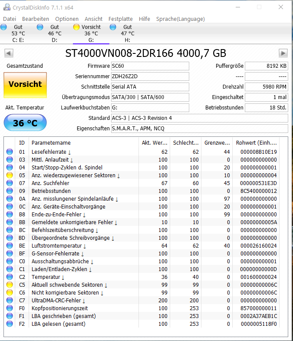Select the 46 °C temperature of drive D:

pyautogui.click(x=55, y=33)
